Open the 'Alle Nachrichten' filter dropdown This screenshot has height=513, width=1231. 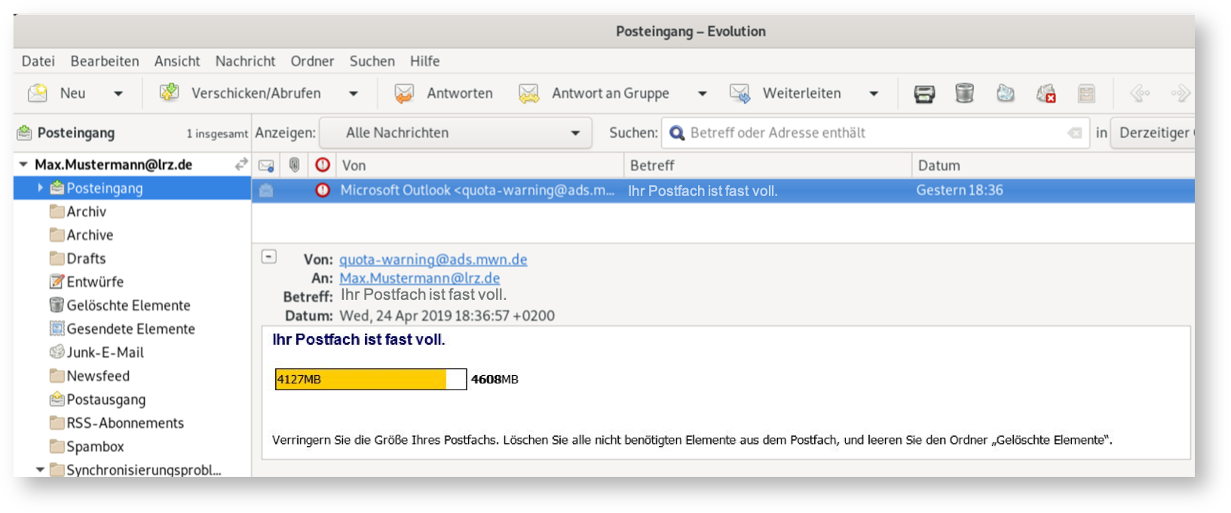461,133
